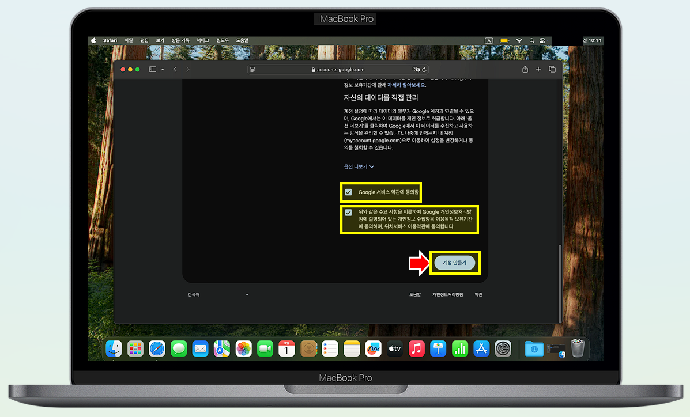Open a new tab with plus icon
Image resolution: width=690 pixels, height=417 pixels.
538,69
